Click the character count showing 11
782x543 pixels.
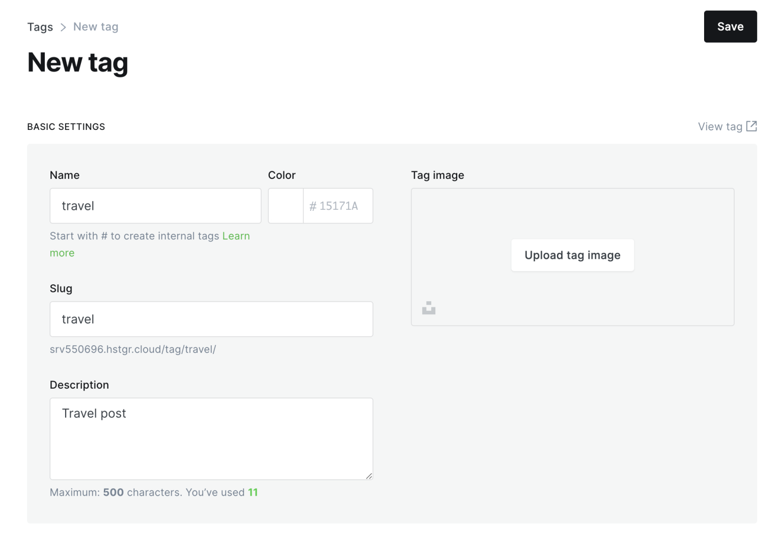[x=253, y=492]
